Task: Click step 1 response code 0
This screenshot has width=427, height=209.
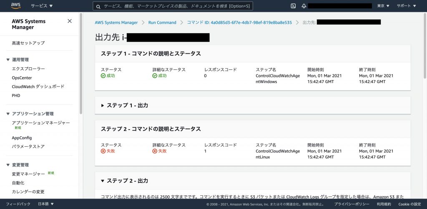Action: (x=205, y=76)
